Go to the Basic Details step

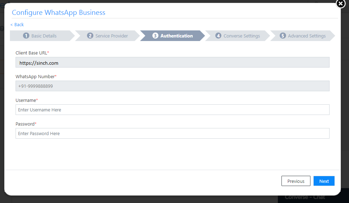pos(44,36)
